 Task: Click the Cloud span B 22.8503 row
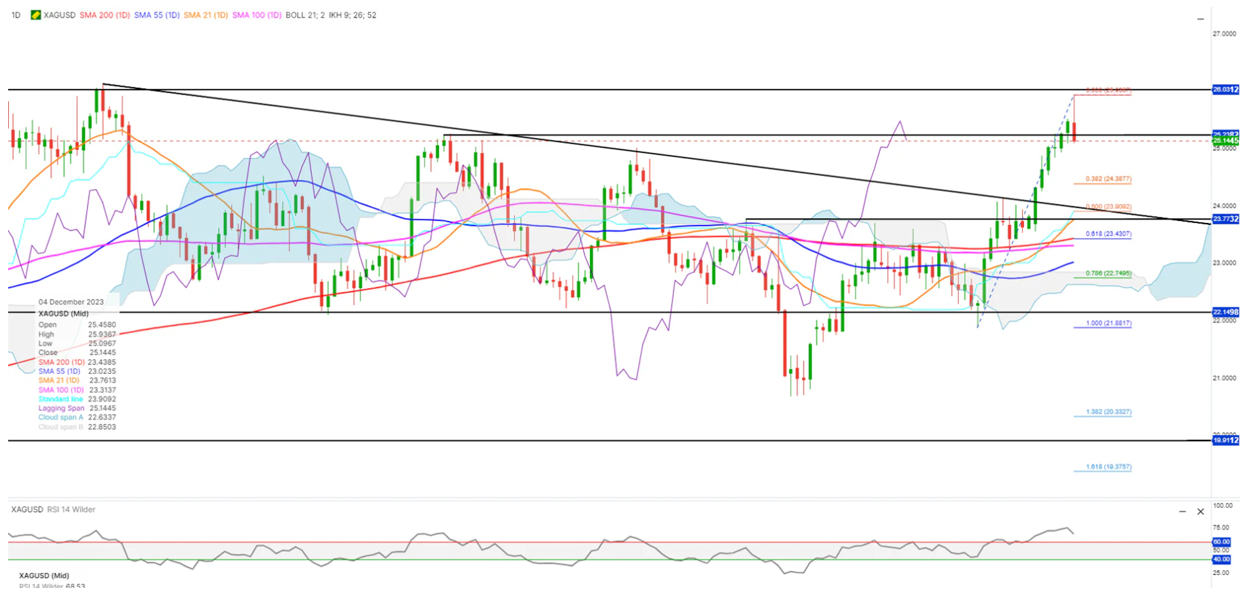pyautogui.click(x=77, y=427)
